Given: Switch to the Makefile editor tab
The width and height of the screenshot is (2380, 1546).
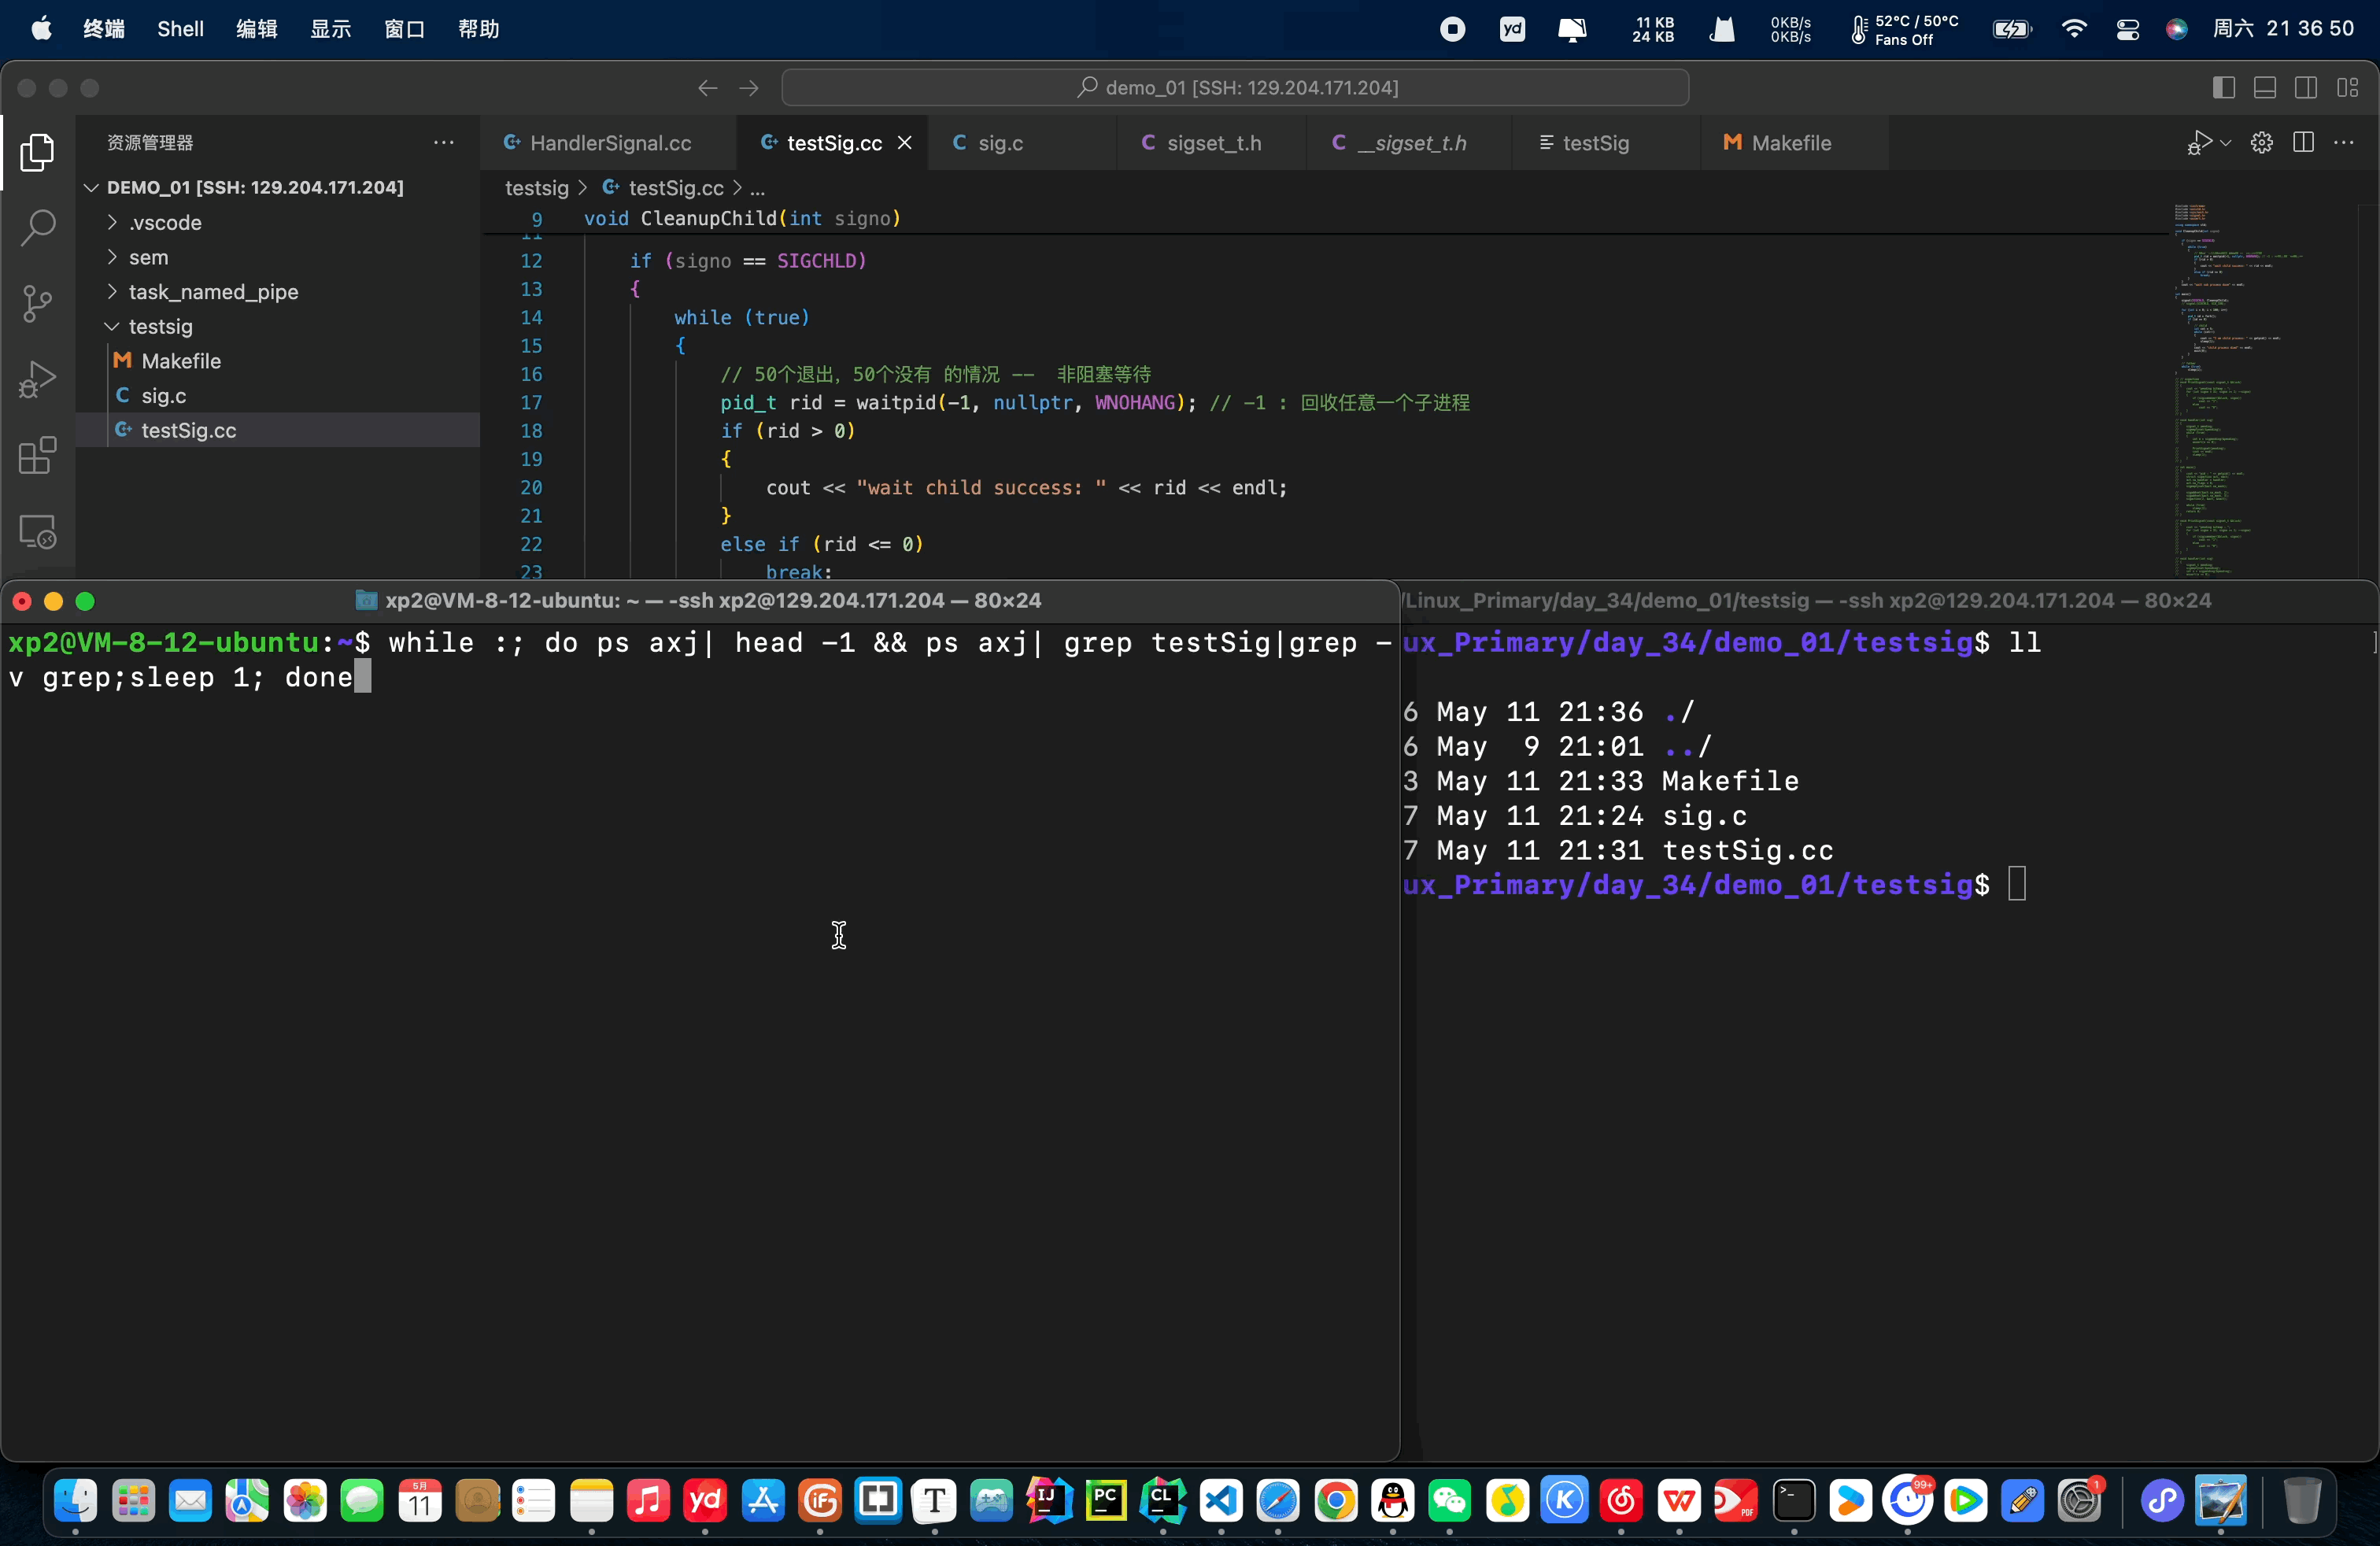Looking at the screenshot, I should coord(1795,143).
